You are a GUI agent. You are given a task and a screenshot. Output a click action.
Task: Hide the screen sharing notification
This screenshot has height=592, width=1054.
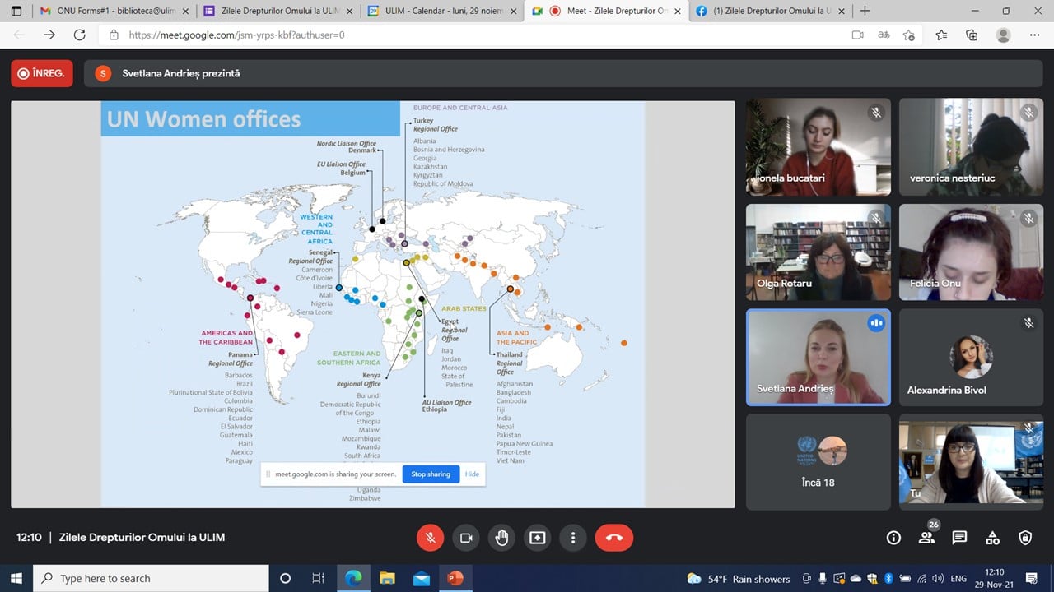[x=472, y=474]
